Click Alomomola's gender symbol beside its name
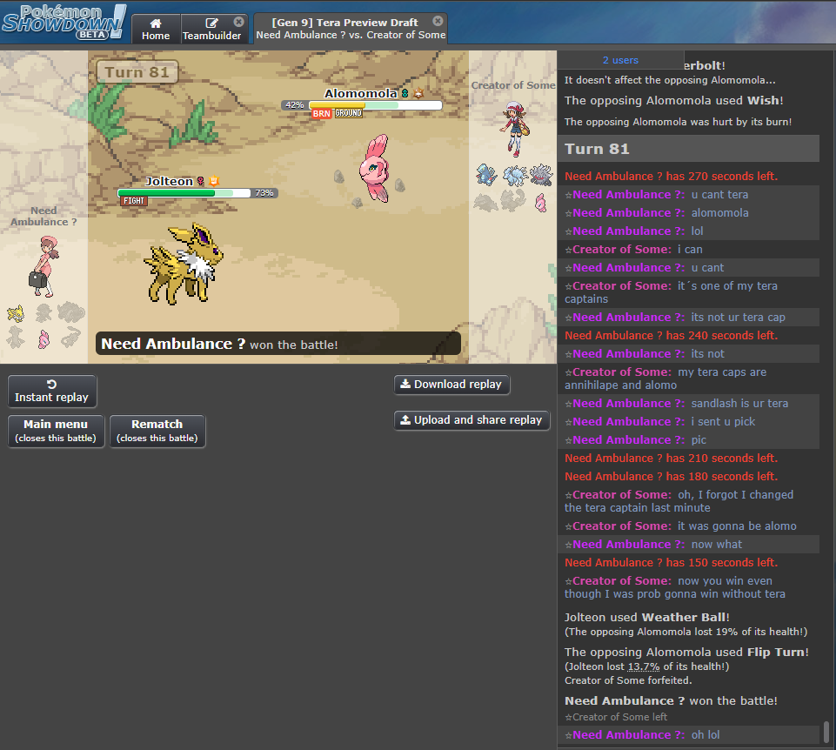Screen dimensions: 836x750 point(405,93)
